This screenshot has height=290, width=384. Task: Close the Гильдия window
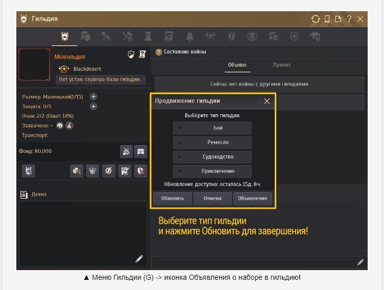(360, 19)
